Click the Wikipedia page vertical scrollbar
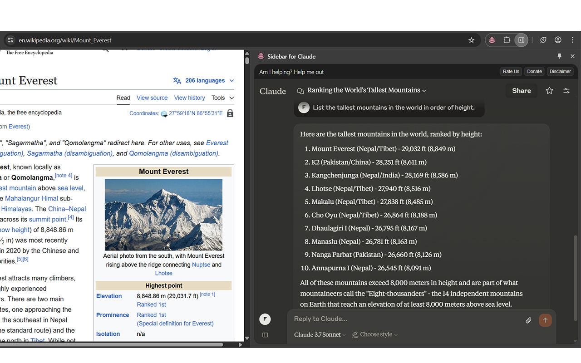 click(247, 195)
